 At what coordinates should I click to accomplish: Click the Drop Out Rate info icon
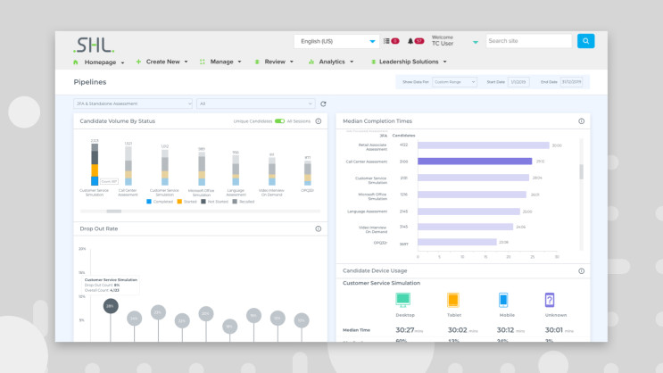tap(318, 229)
